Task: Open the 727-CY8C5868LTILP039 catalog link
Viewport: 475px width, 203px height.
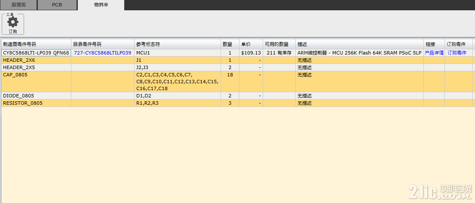Action: click(x=103, y=53)
